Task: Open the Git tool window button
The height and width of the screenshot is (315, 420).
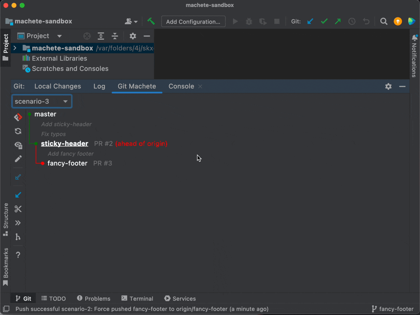Action: [x=23, y=299]
